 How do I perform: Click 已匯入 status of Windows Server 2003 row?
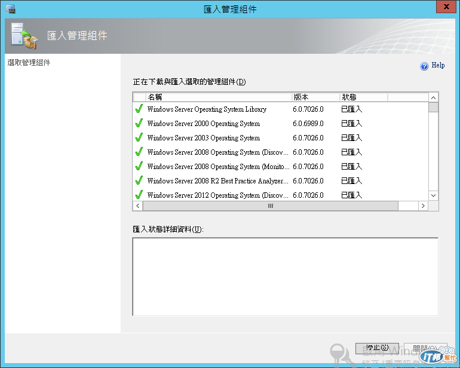pyautogui.click(x=351, y=138)
